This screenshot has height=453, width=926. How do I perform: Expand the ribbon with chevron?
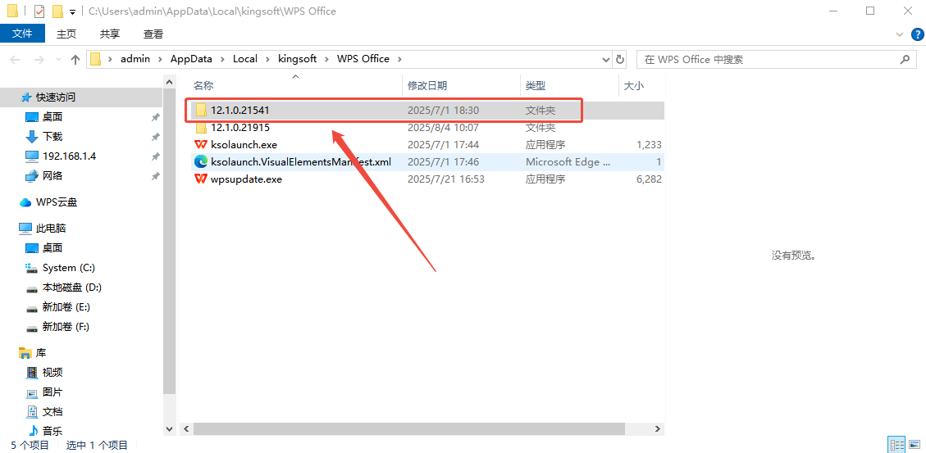coord(900,34)
